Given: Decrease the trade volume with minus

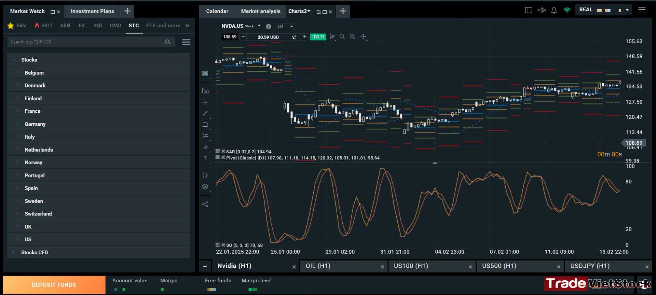Looking at the screenshot, I should (x=243, y=37).
